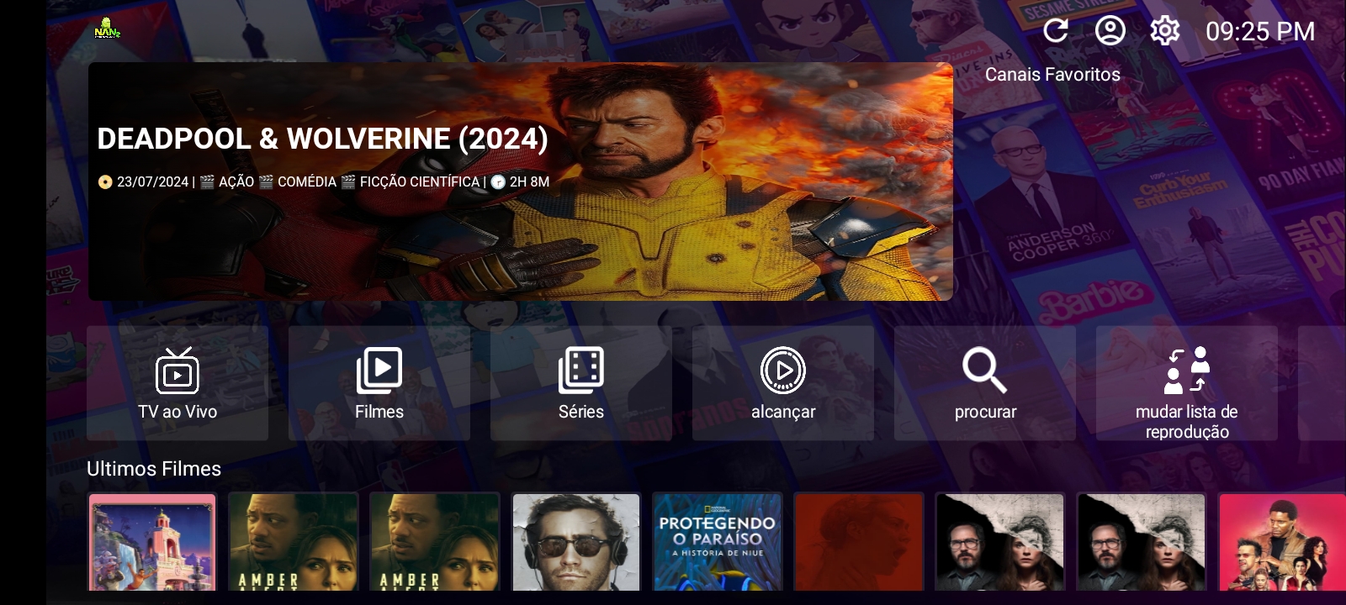Tap the NAN app logo
The width and height of the screenshot is (1346, 605).
coord(107,29)
